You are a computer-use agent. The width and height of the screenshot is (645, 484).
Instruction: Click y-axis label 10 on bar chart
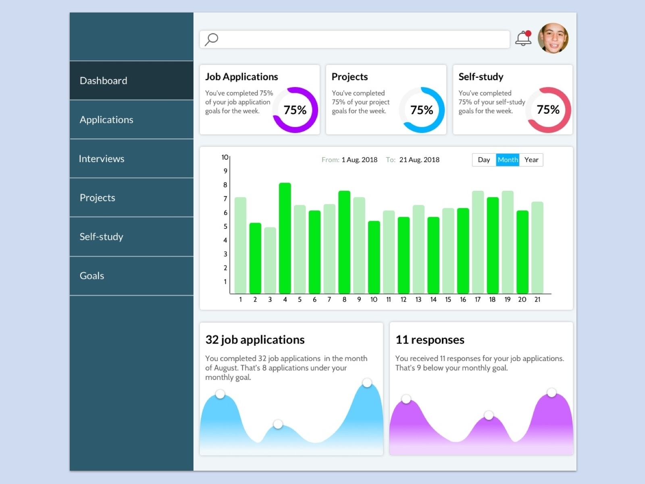(x=225, y=157)
